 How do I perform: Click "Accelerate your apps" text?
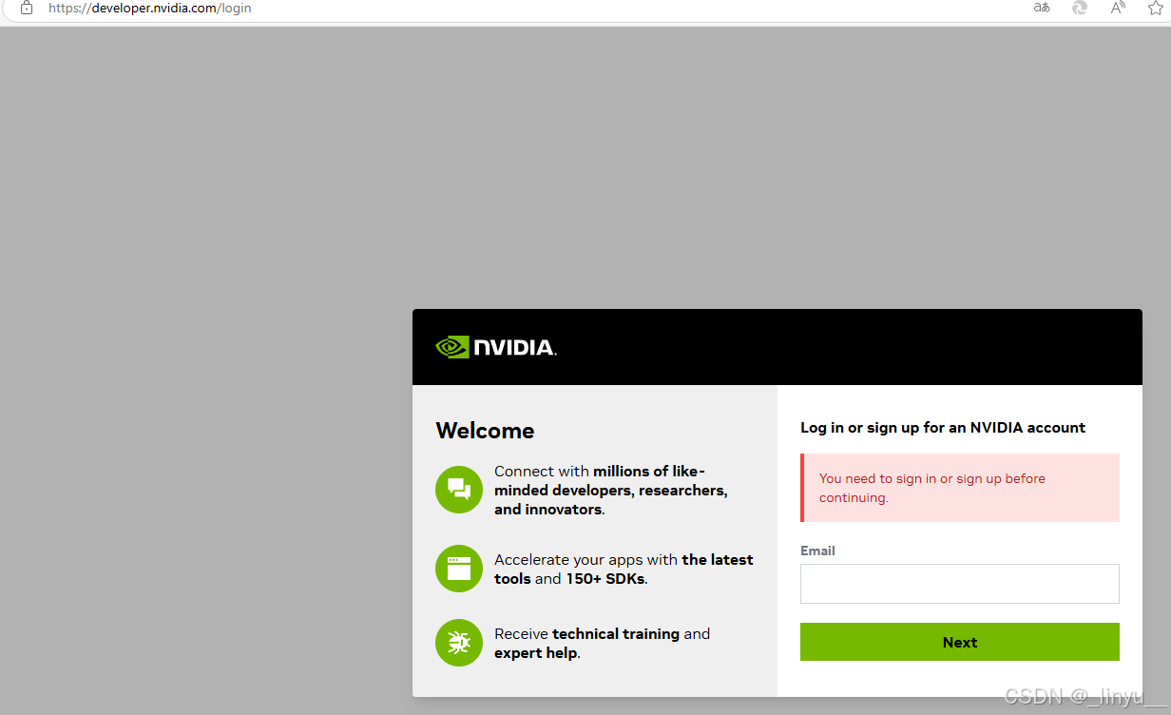click(x=624, y=569)
